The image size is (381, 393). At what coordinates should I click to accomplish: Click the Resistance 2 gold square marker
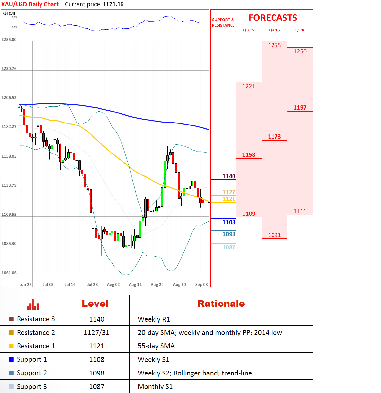[11, 333]
